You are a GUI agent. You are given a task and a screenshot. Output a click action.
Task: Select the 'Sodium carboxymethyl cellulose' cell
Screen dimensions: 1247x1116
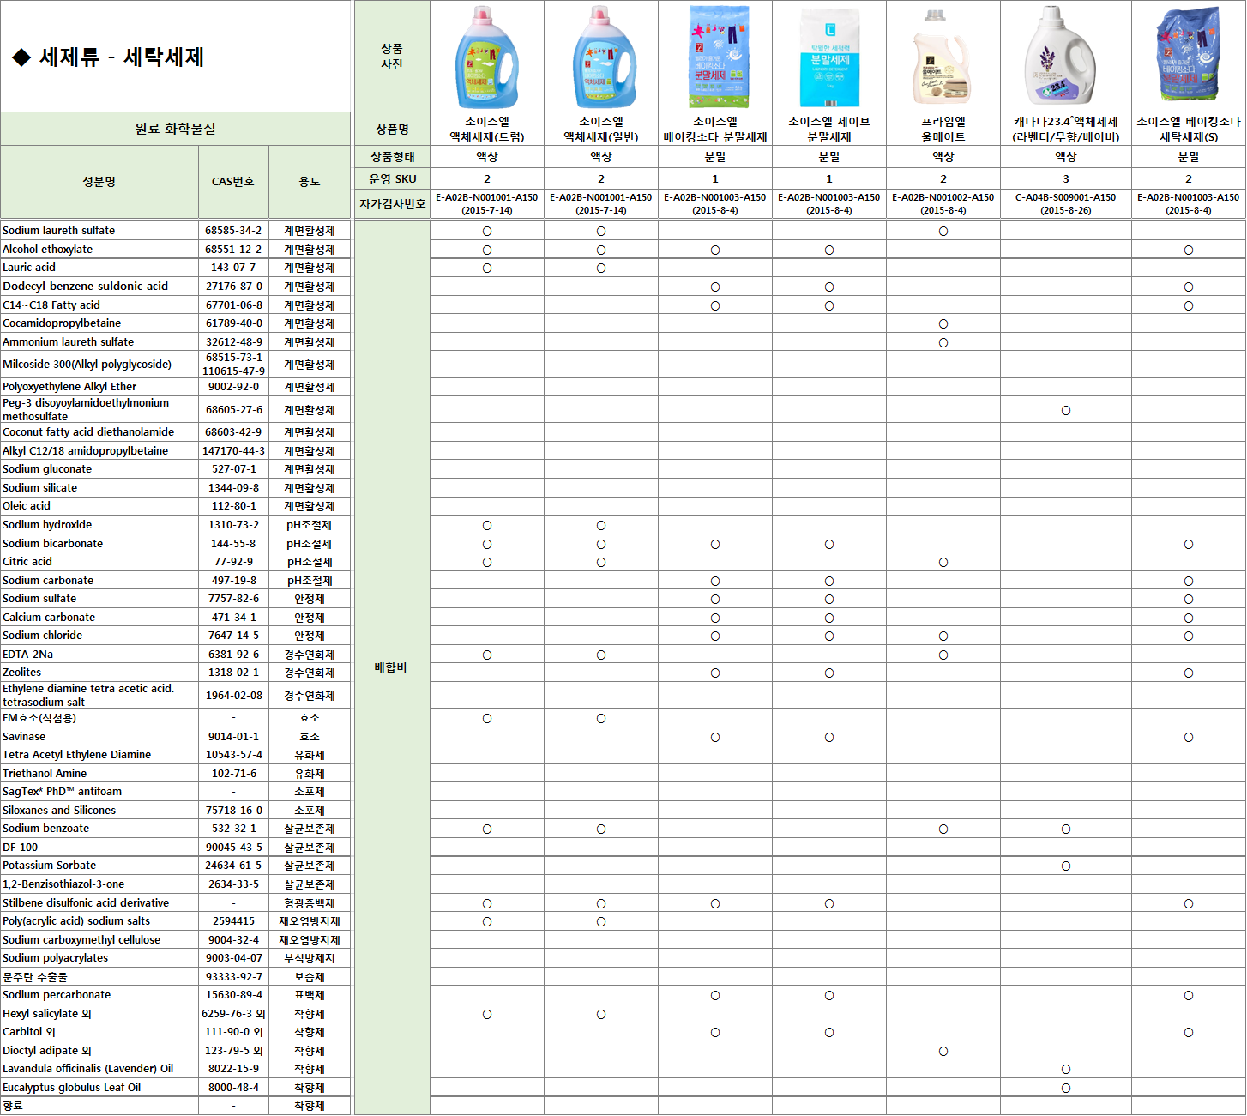[x=99, y=940]
